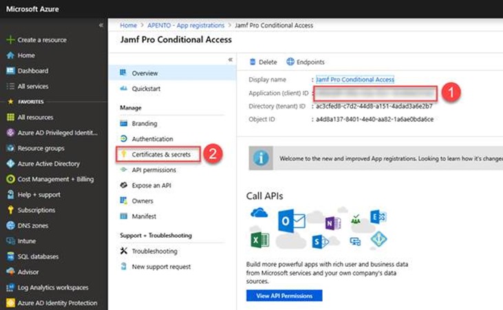Image resolution: width=503 pixels, height=310 pixels.
Task: Open SQL databases icon
Action: (x=10, y=256)
